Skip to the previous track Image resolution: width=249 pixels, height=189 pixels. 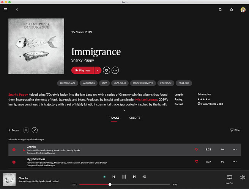114,177
